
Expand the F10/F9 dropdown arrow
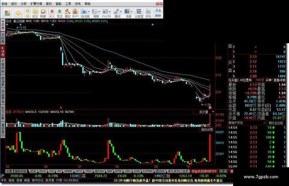click(110, 11)
